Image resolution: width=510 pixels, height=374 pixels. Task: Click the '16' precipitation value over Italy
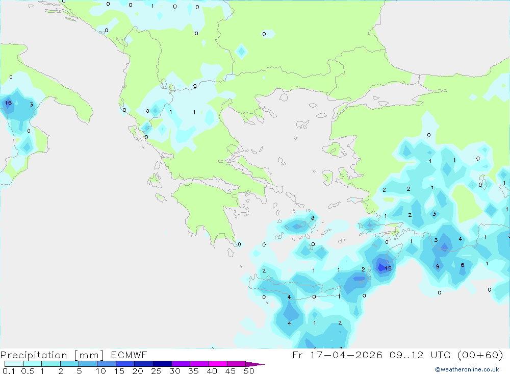pyautogui.click(x=8, y=103)
